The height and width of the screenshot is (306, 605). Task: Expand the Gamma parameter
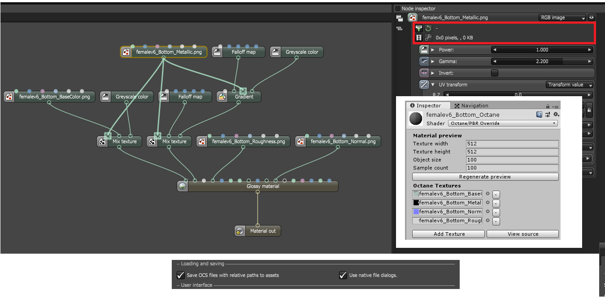point(433,61)
